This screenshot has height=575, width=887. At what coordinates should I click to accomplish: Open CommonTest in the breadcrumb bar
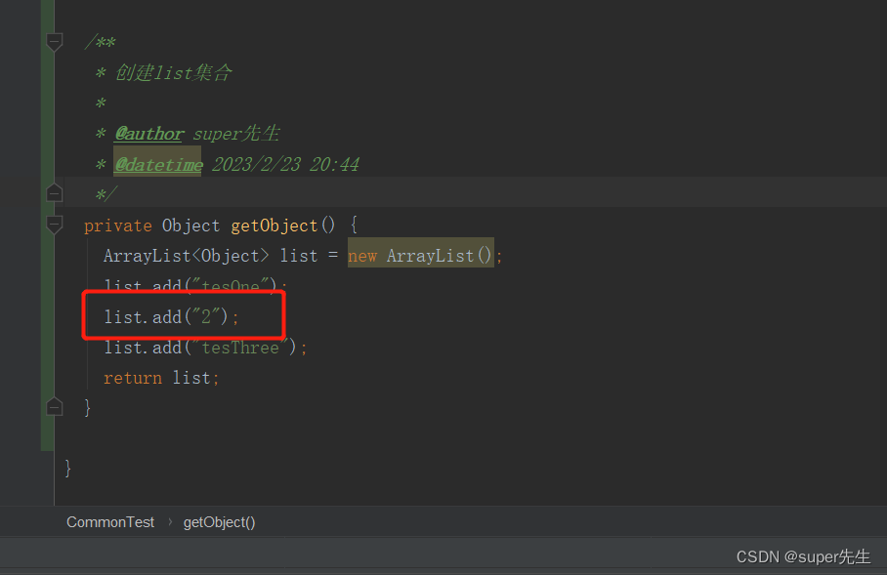110,522
